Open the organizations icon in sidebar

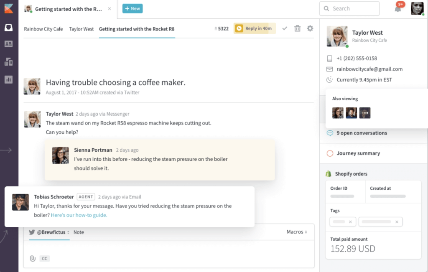click(8, 61)
